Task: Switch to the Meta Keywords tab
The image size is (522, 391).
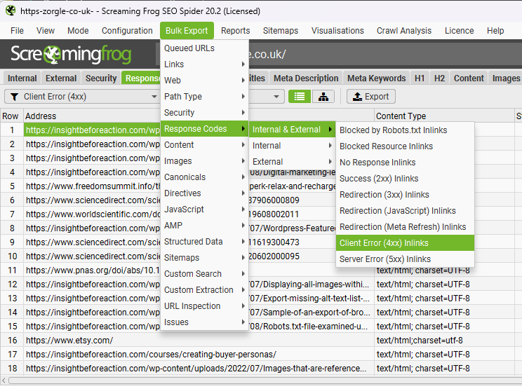Action: (377, 78)
